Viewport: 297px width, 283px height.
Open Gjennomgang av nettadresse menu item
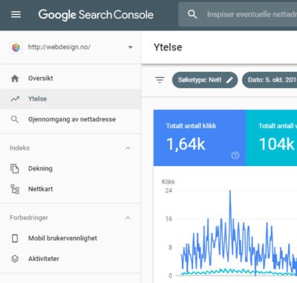pyautogui.click(x=71, y=119)
